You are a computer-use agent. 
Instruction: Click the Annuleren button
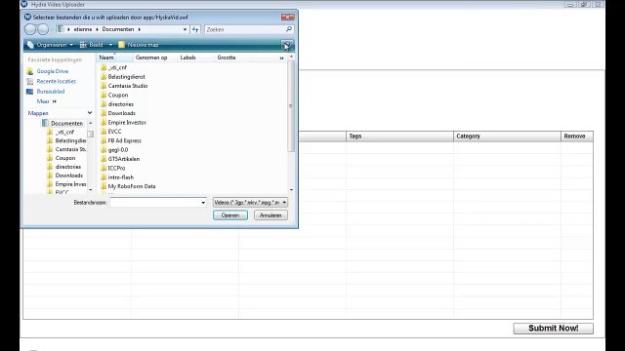pos(271,215)
